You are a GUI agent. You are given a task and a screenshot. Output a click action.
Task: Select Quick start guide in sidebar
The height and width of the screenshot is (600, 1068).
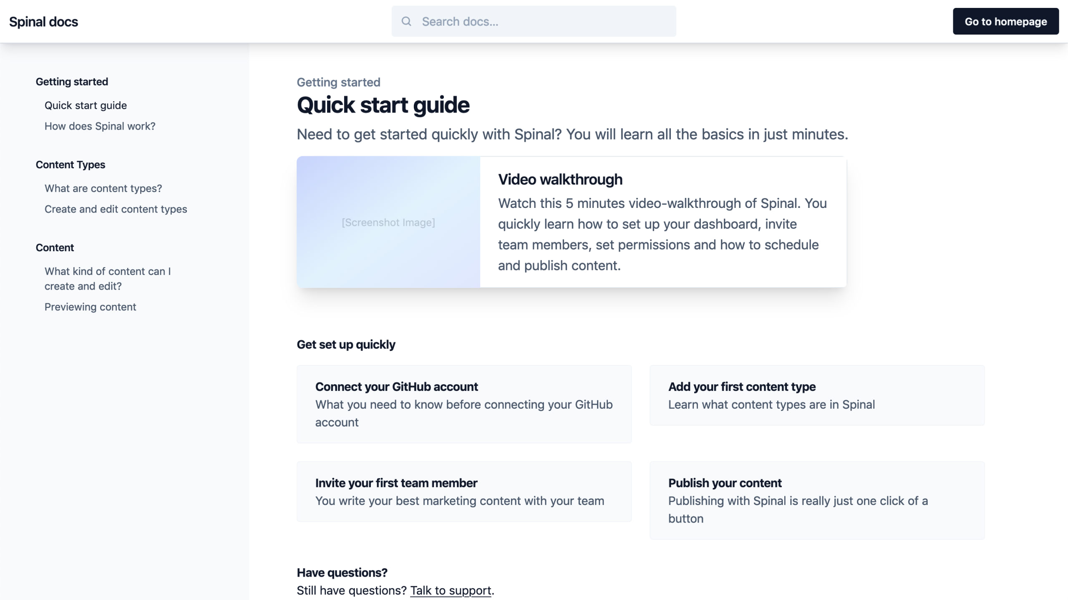[x=86, y=105]
